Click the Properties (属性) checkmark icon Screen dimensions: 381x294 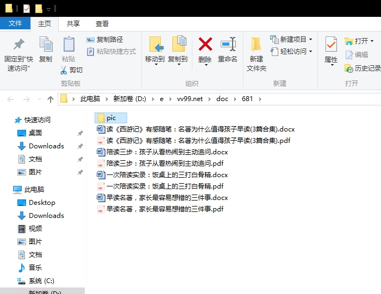[x=331, y=44]
